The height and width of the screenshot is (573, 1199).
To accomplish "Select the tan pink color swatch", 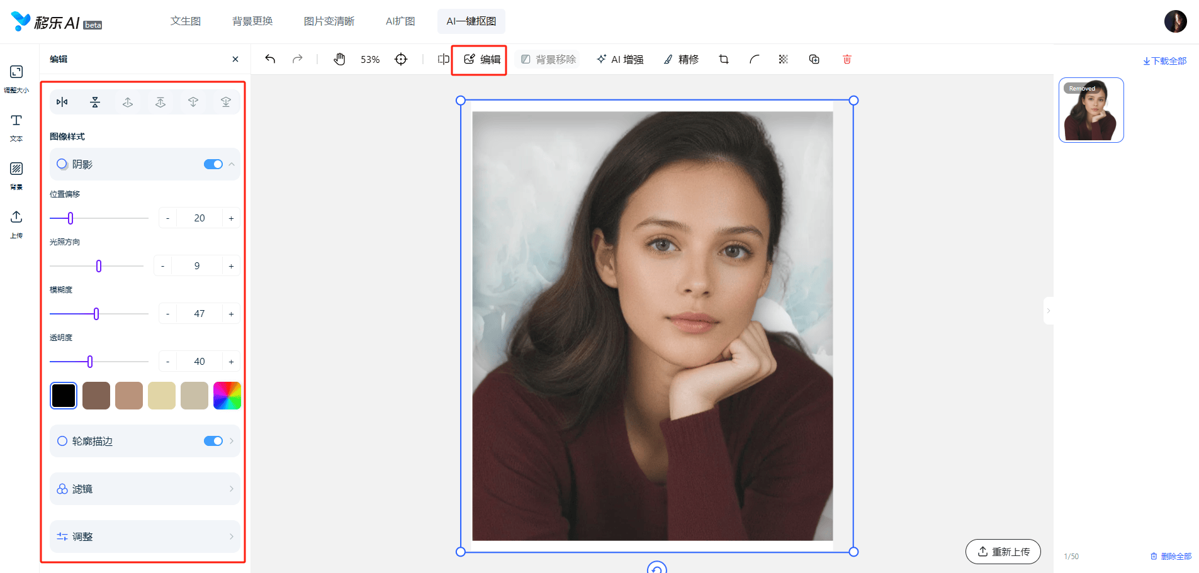I will click(129, 396).
